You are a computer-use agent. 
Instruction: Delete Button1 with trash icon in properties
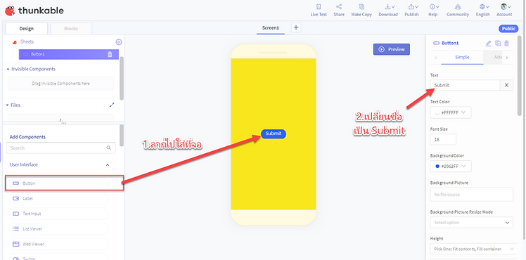(507, 44)
